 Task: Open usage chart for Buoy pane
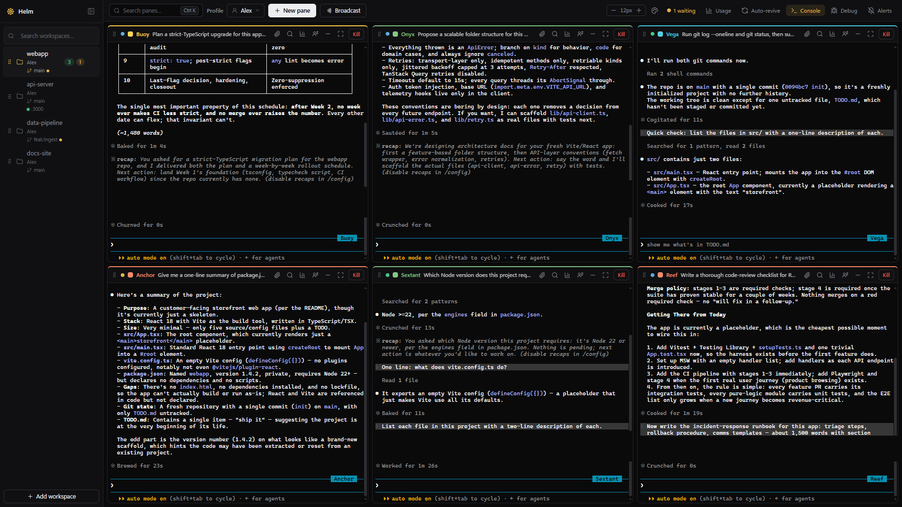pos(303,34)
